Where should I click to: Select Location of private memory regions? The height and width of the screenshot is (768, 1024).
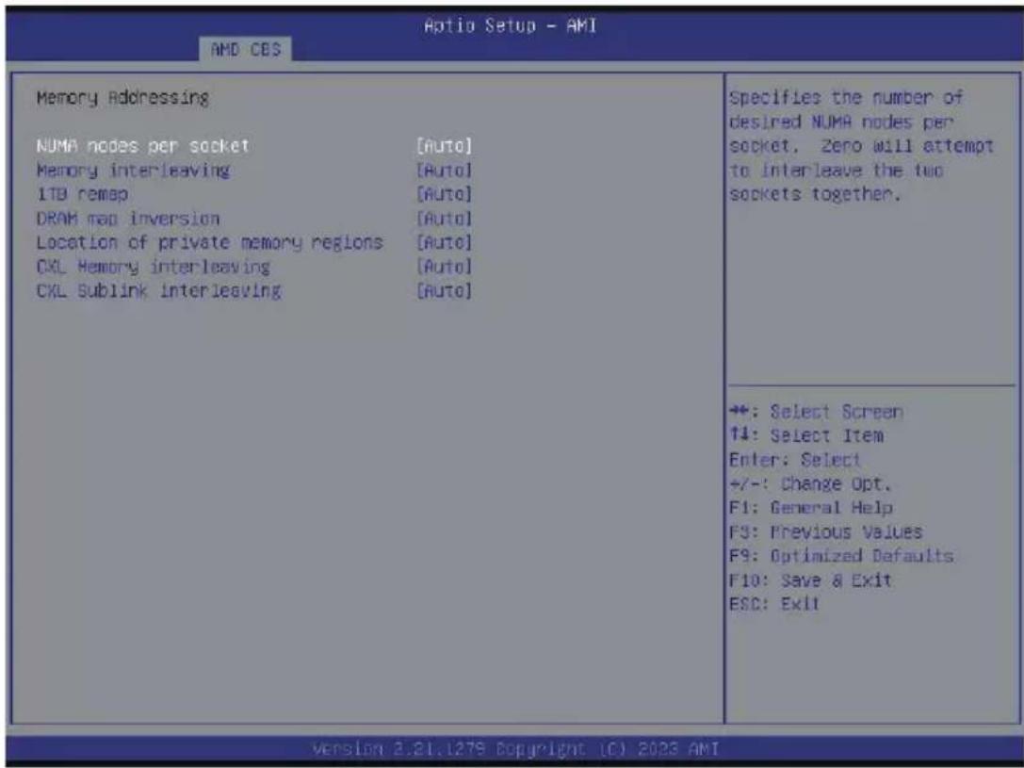point(210,242)
